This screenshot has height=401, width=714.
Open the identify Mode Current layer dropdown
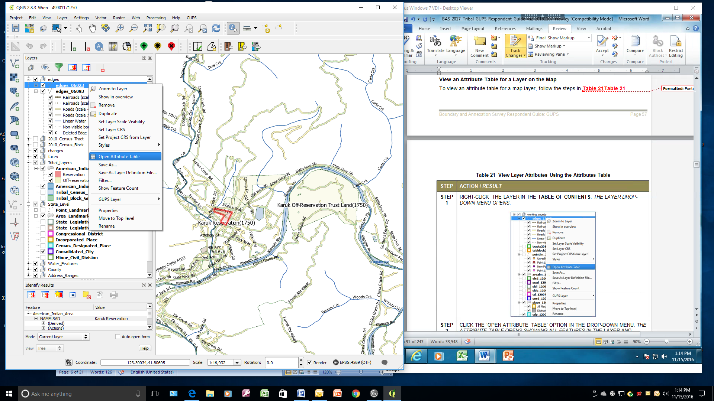(64, 337)
